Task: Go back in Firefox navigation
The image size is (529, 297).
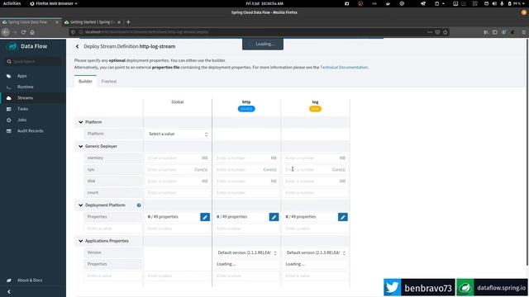Action: click(x=6, y=32)
